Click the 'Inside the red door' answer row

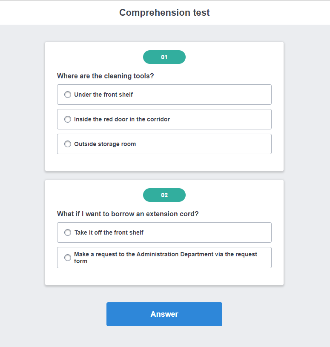[x=164, y=119]
